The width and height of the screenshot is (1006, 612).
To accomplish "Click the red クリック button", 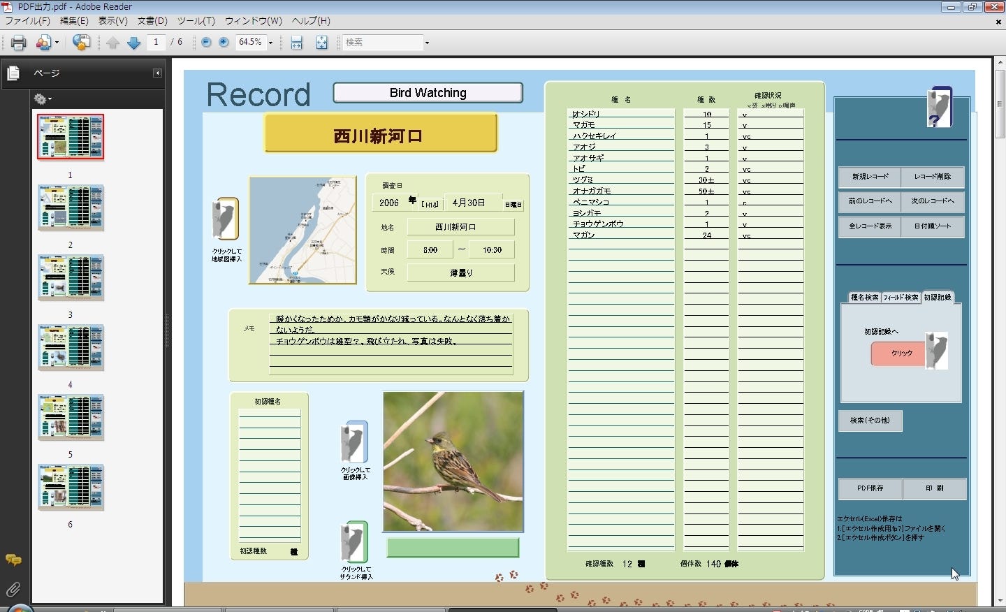I will pyautogui.click(x=898, y=354).
